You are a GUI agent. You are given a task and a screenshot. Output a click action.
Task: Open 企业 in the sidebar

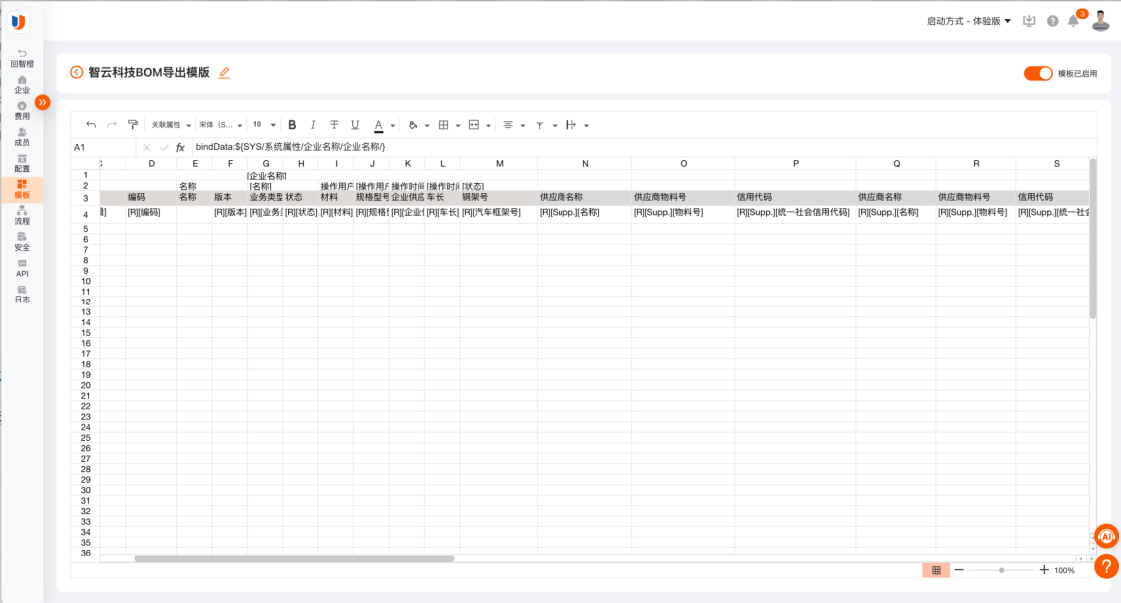(x=22, y=84)
